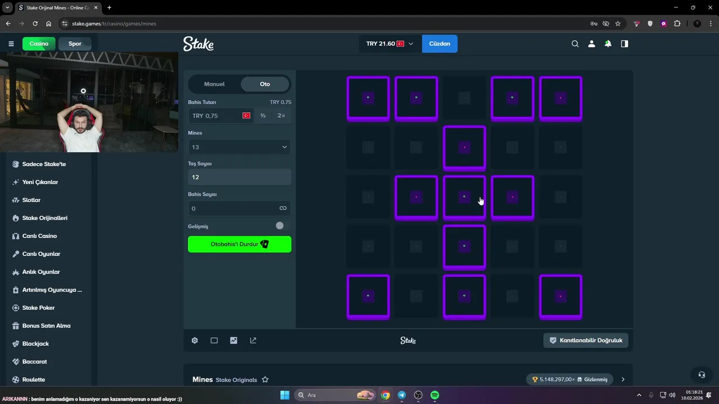Toggle the Gelişmiş switch

[280, 226]
